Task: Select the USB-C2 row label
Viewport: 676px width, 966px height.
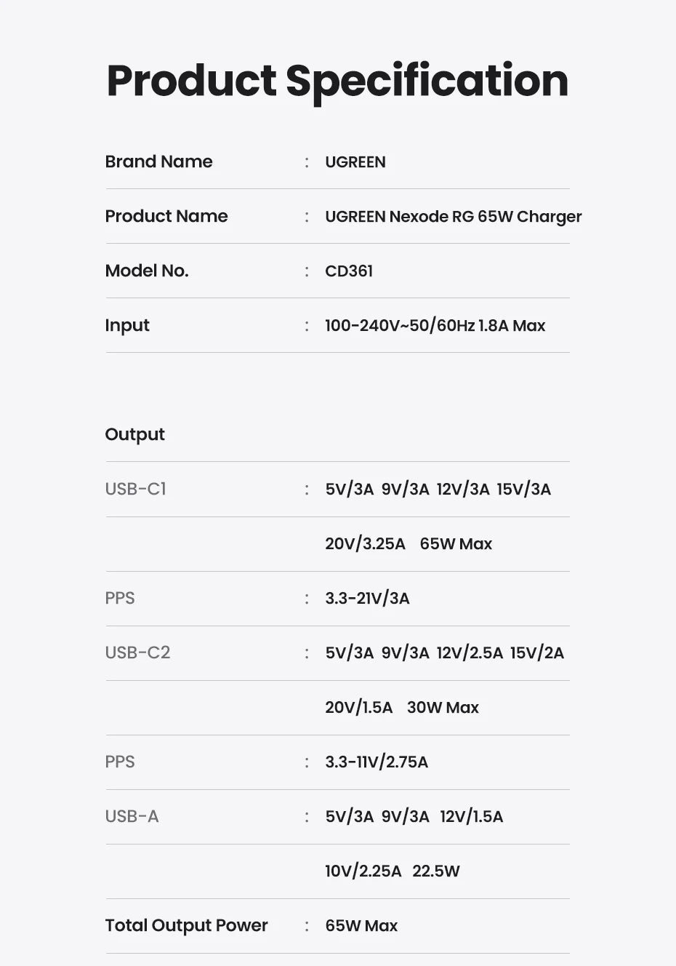Action: tap(137, 652)
